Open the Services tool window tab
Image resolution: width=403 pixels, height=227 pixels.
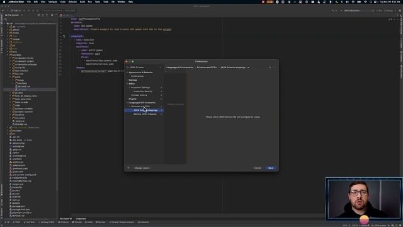101,222
